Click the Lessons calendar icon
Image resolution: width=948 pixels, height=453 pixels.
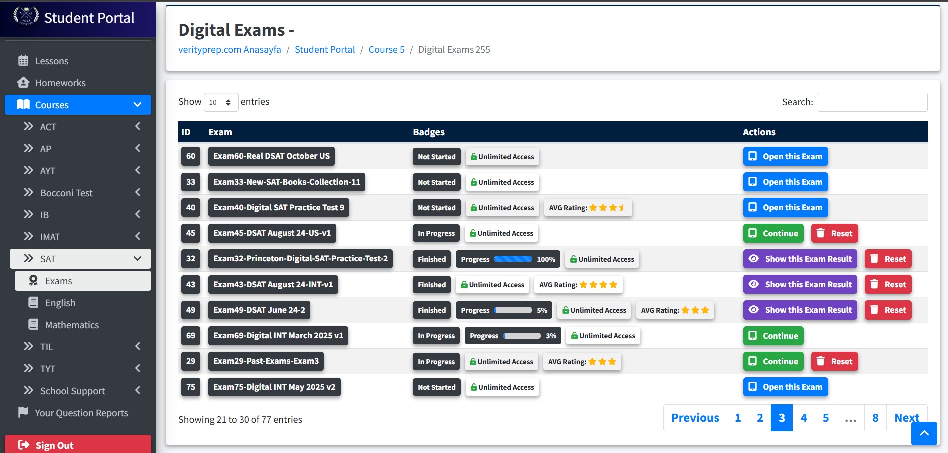23,61
